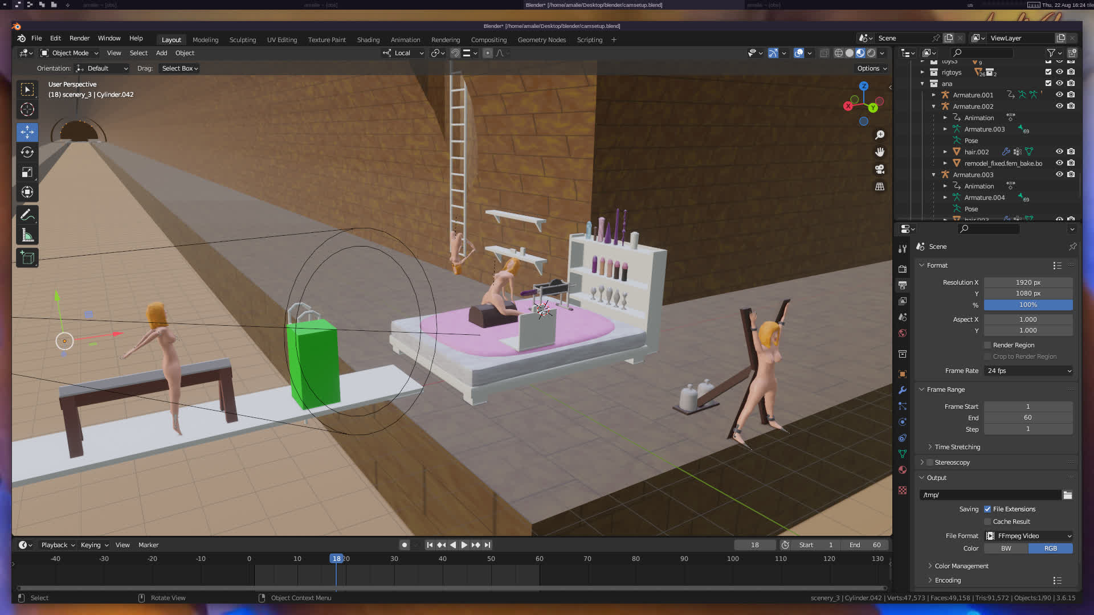Image resolution: width=1094 pixels, height=615 pixels.
Task: Open output path folder browser
Action: tap(1068, 495)
